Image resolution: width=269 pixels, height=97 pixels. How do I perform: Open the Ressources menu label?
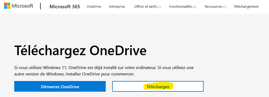click(x=213, y=7)
